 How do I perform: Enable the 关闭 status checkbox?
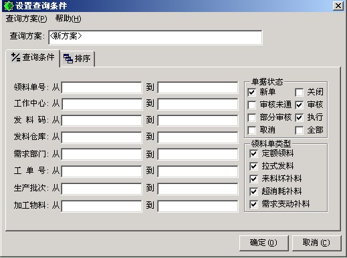pyautogui.click(x=299, y=92)
